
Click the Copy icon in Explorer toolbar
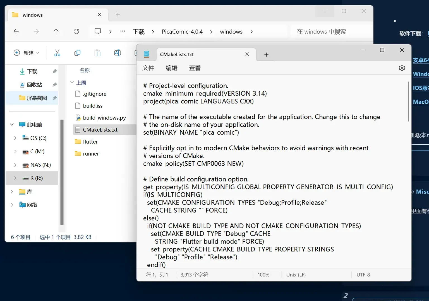point(77,53)
